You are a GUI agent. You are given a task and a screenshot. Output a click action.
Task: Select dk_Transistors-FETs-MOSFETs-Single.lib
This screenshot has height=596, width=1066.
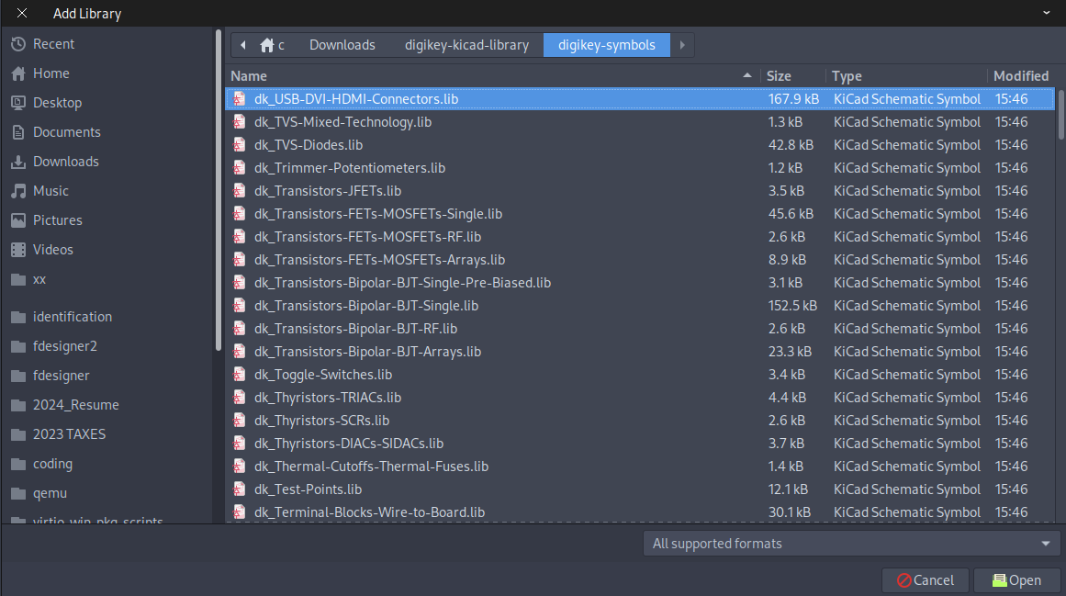point(640,214)
